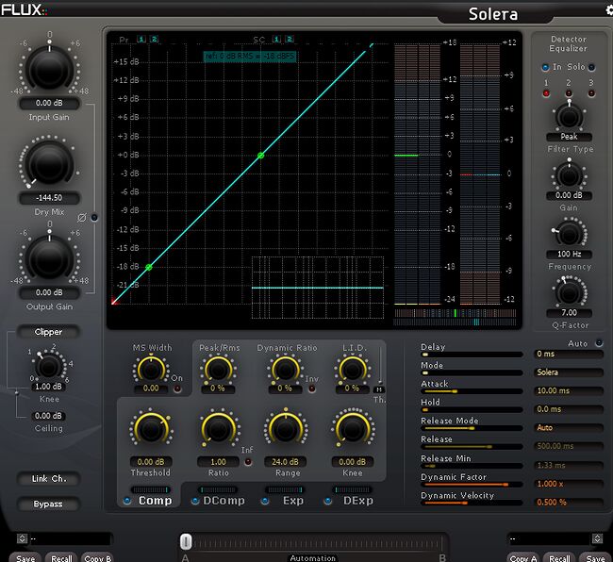Toggle Dynamic Ratio Inv LED
613x562 pixels.
(312, 388)
